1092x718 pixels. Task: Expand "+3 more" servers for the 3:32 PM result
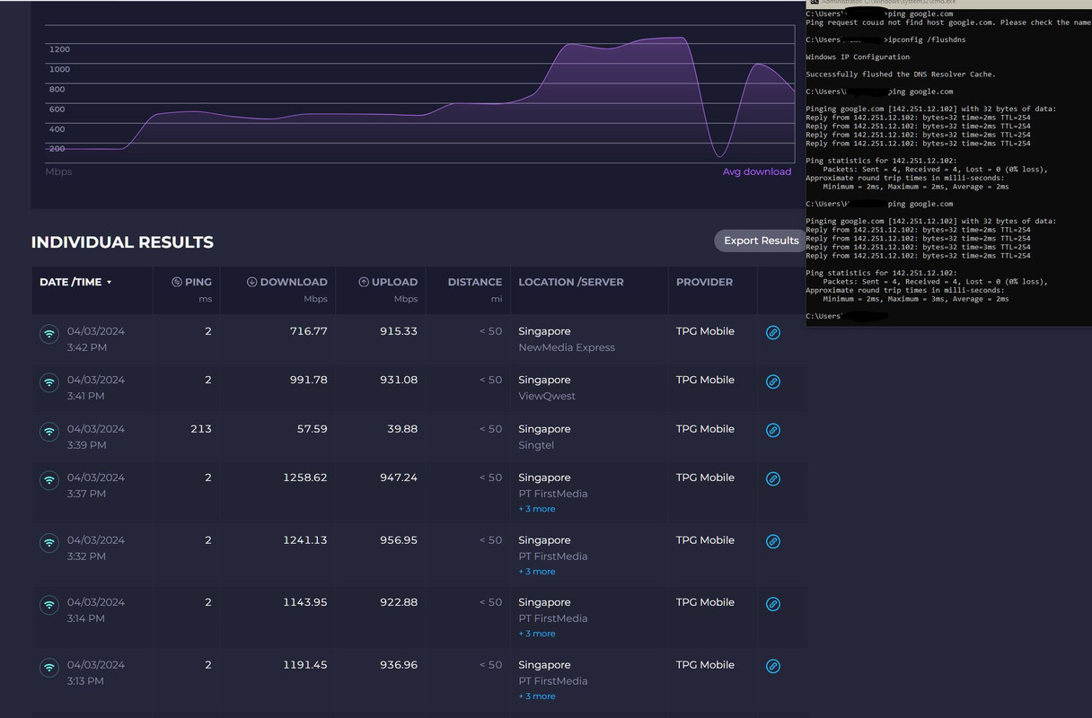(537, 572)
